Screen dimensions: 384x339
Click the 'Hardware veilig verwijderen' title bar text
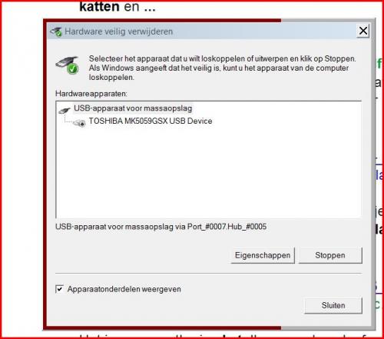point(119,32)
